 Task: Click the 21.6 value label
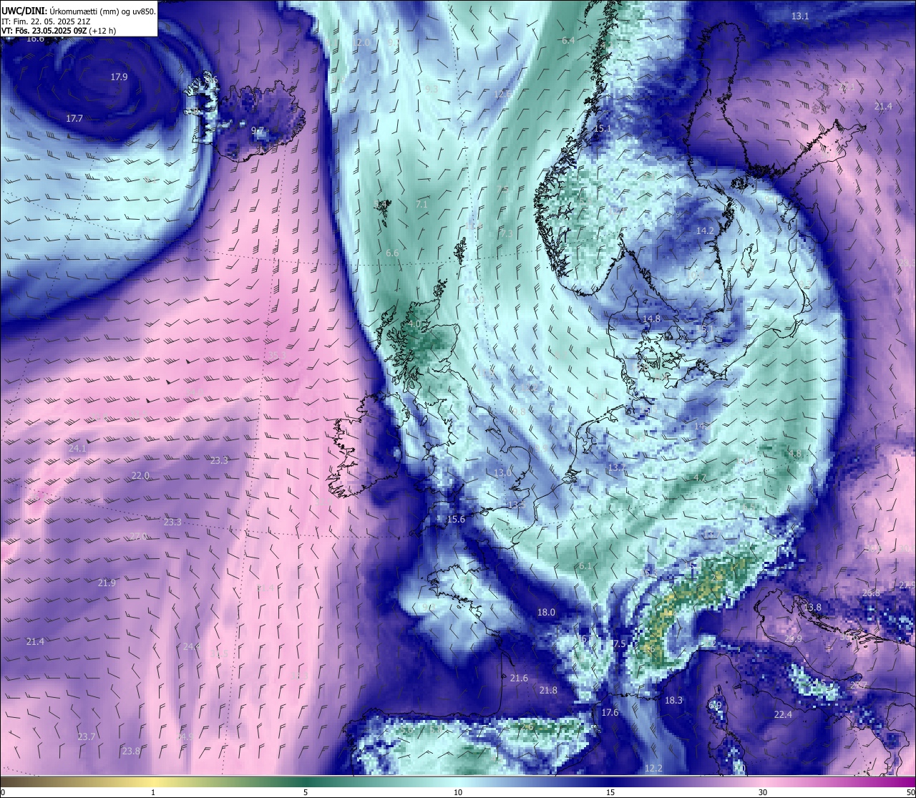pos(519,678)
